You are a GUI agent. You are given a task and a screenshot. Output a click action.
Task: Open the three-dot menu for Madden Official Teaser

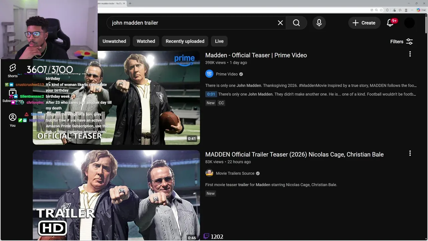pyautogui.click(x=410, y=54)
